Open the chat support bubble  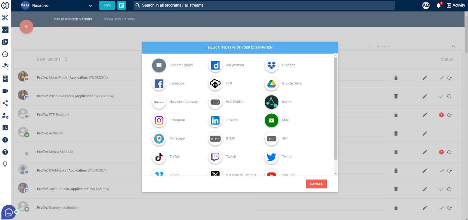9,212
